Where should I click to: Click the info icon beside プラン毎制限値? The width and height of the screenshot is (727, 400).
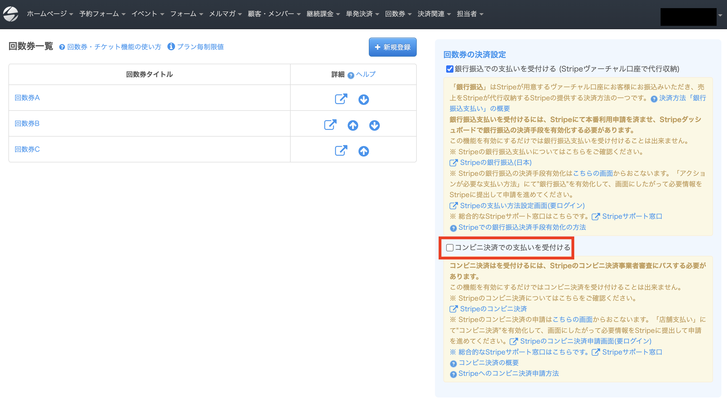pos(171,46)
